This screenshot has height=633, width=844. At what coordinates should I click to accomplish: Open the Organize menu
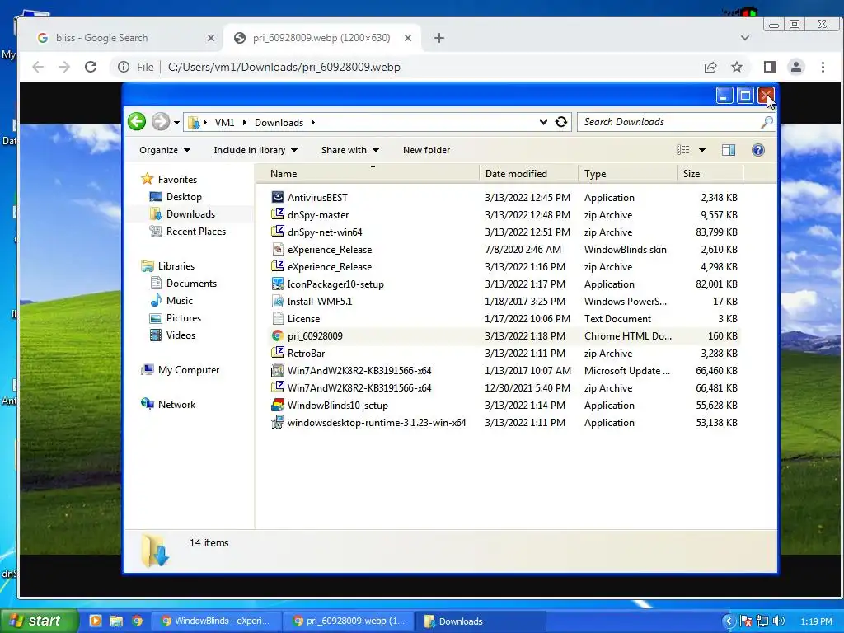coord(164,150)
